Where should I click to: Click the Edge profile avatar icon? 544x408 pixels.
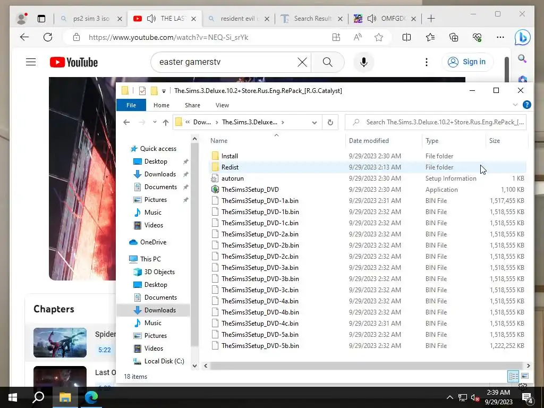point(22,19)
